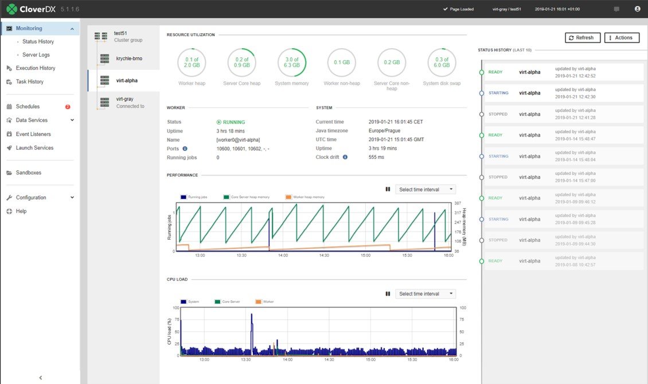Screen dimensions: 648x384
Task: Open the Actions button menu
Action: pos(622,38)
